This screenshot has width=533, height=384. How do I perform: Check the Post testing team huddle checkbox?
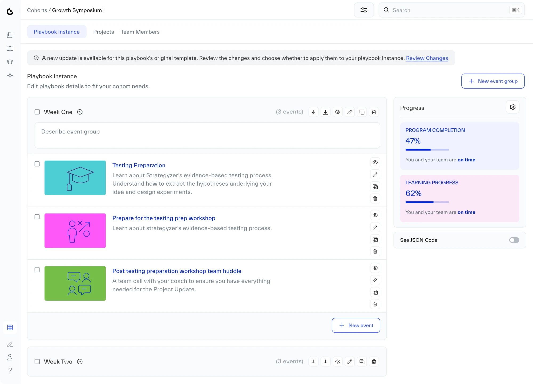click(37, 269)
